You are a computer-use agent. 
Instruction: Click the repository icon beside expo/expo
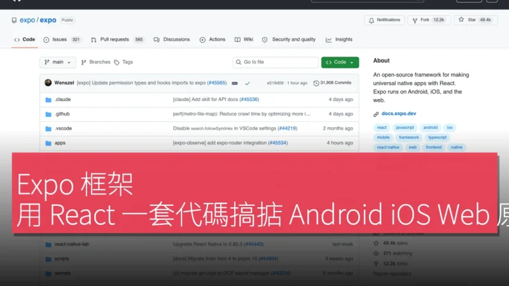pos(14,20)
